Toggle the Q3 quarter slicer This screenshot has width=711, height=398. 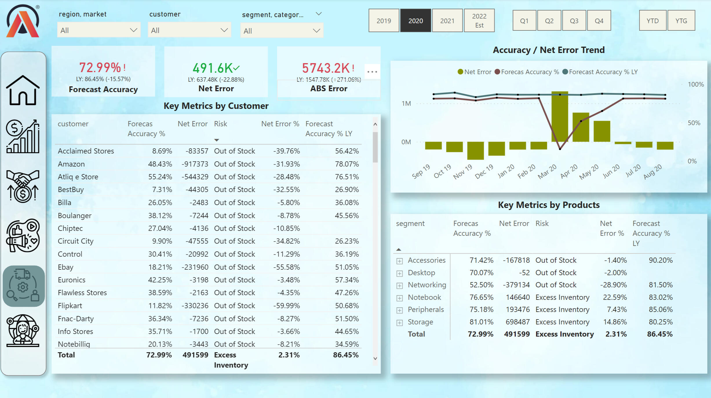pos(574,21)
